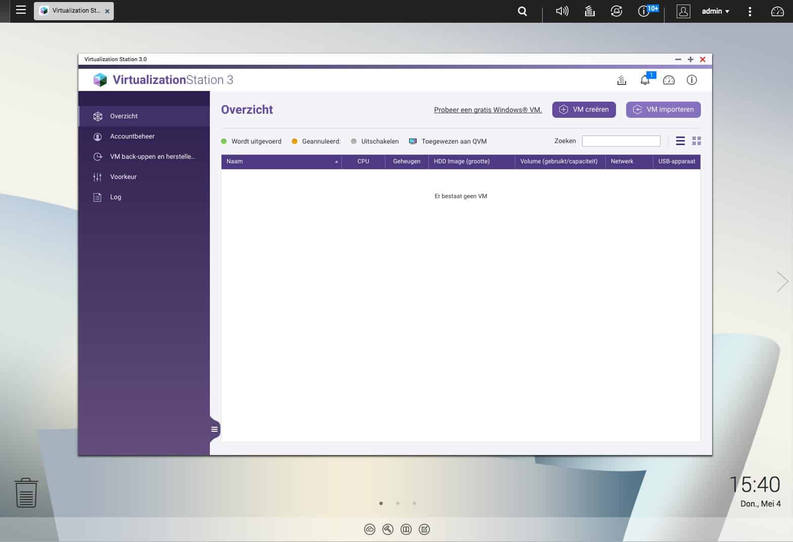Click the Virtualization Station cube logo
This screenshot has width=793, height=542.
coord(100,80)
